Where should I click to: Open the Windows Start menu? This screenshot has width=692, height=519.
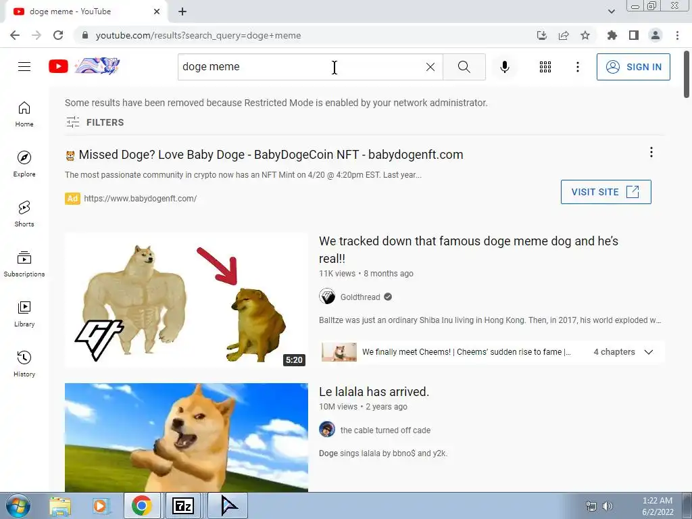(18, 505)
